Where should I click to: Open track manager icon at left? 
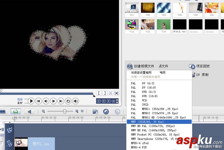pos(2,130)
